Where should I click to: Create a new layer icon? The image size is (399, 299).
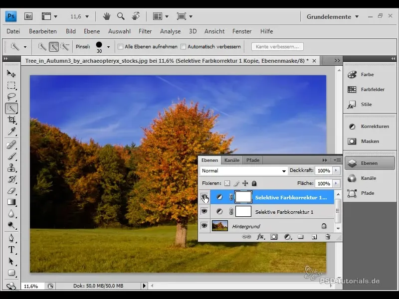click(x=314, y=237)
